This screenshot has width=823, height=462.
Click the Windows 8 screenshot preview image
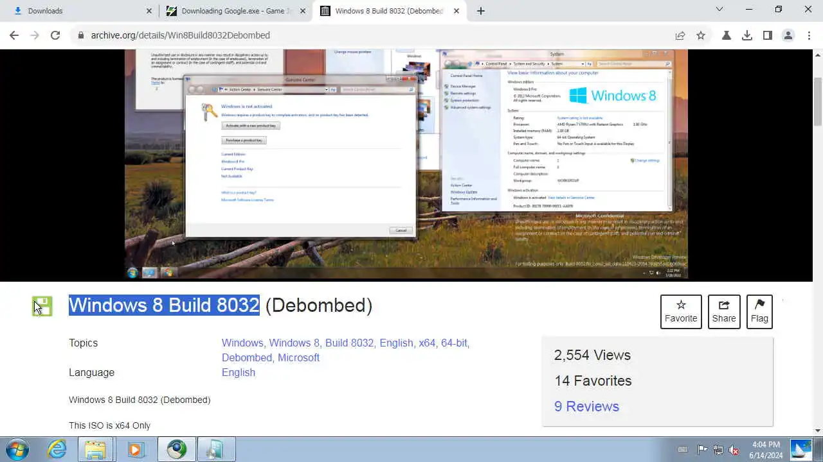coord(406,164)
